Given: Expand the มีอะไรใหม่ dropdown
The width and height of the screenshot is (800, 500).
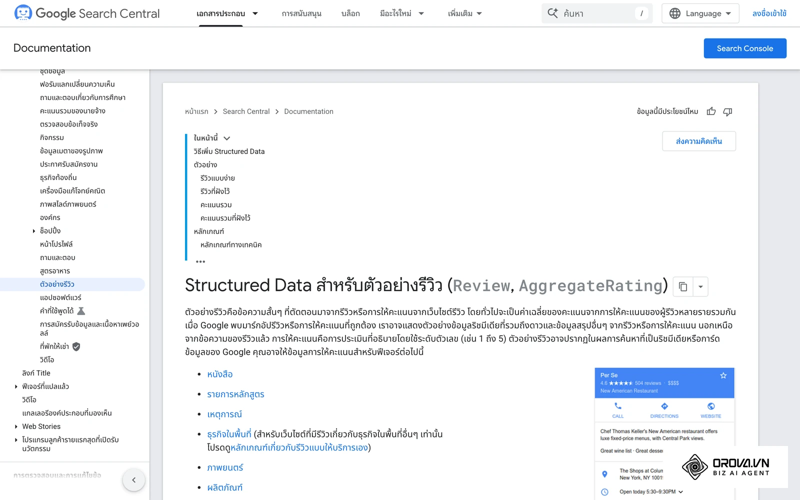Looking at the screenshot, I should pos(421,13).
